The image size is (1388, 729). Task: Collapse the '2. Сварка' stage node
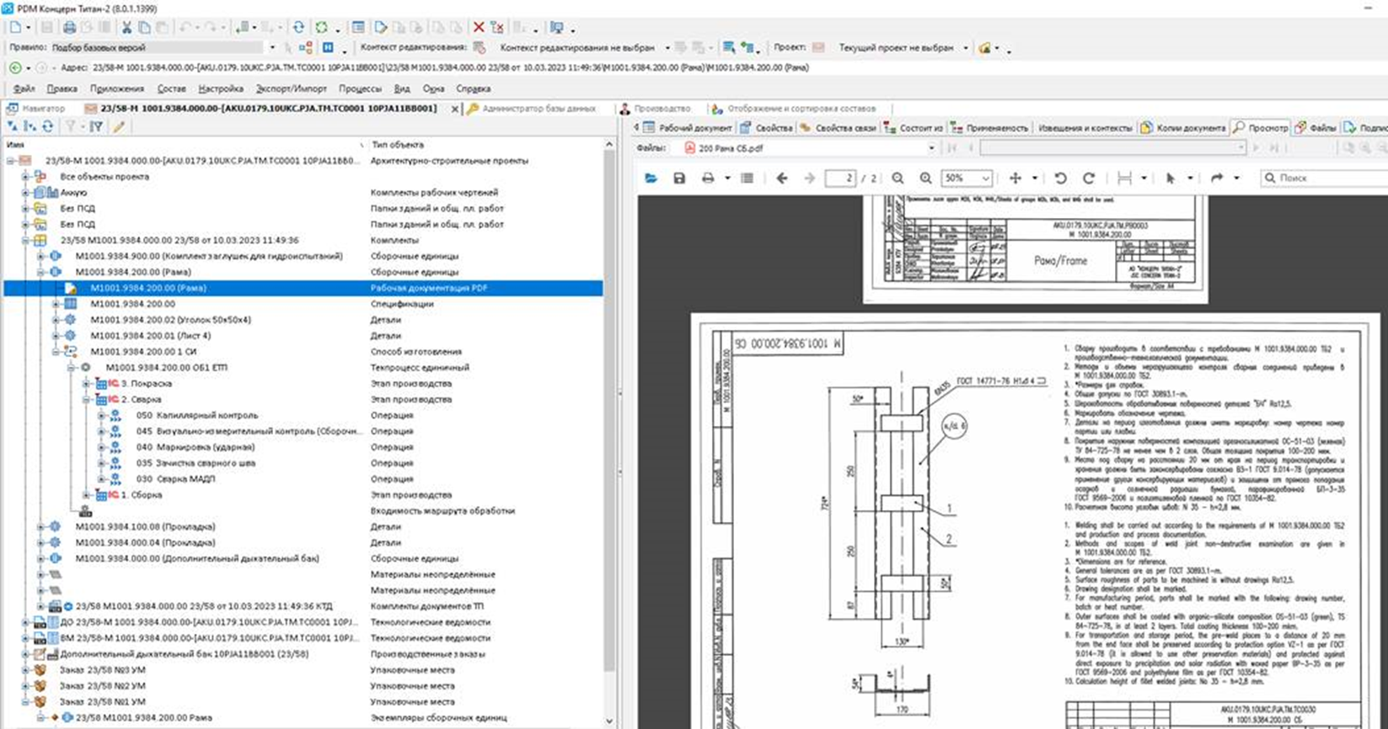coord(86,400)
